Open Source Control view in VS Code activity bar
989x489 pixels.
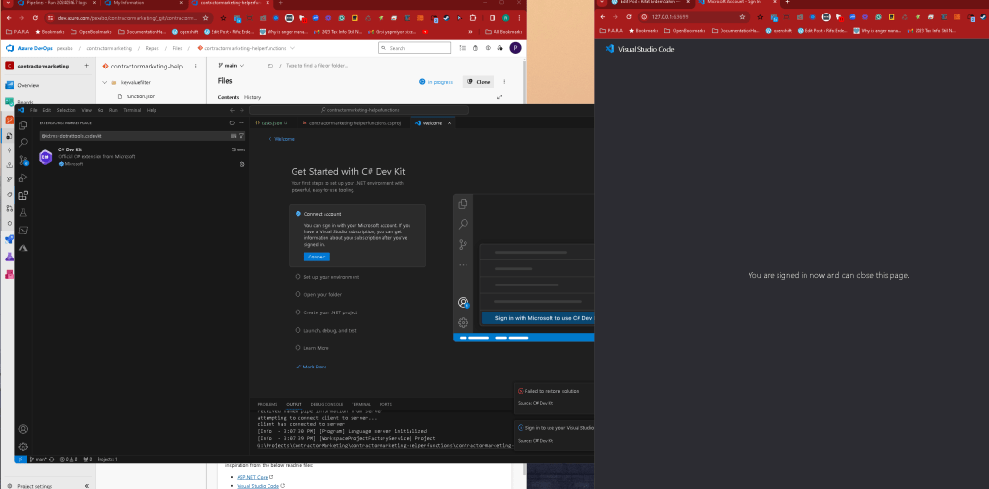click(x=23, y=161)
